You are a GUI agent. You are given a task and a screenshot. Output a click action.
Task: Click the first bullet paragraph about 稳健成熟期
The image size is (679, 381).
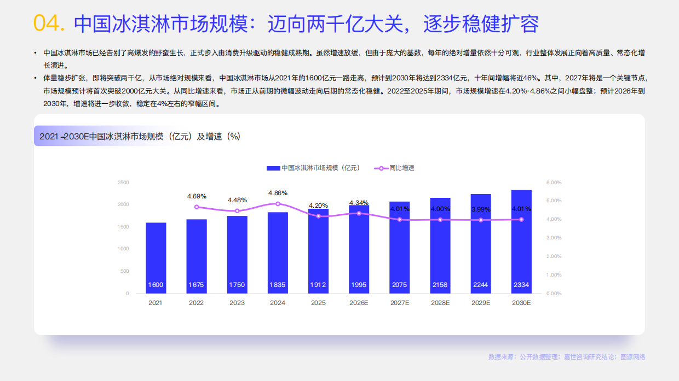(x=344, y=59)
